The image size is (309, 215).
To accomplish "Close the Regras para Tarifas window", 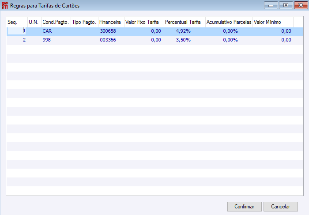I will (301, 5).
